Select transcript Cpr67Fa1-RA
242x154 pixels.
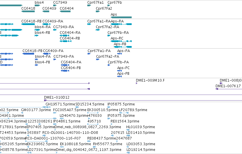99,21
